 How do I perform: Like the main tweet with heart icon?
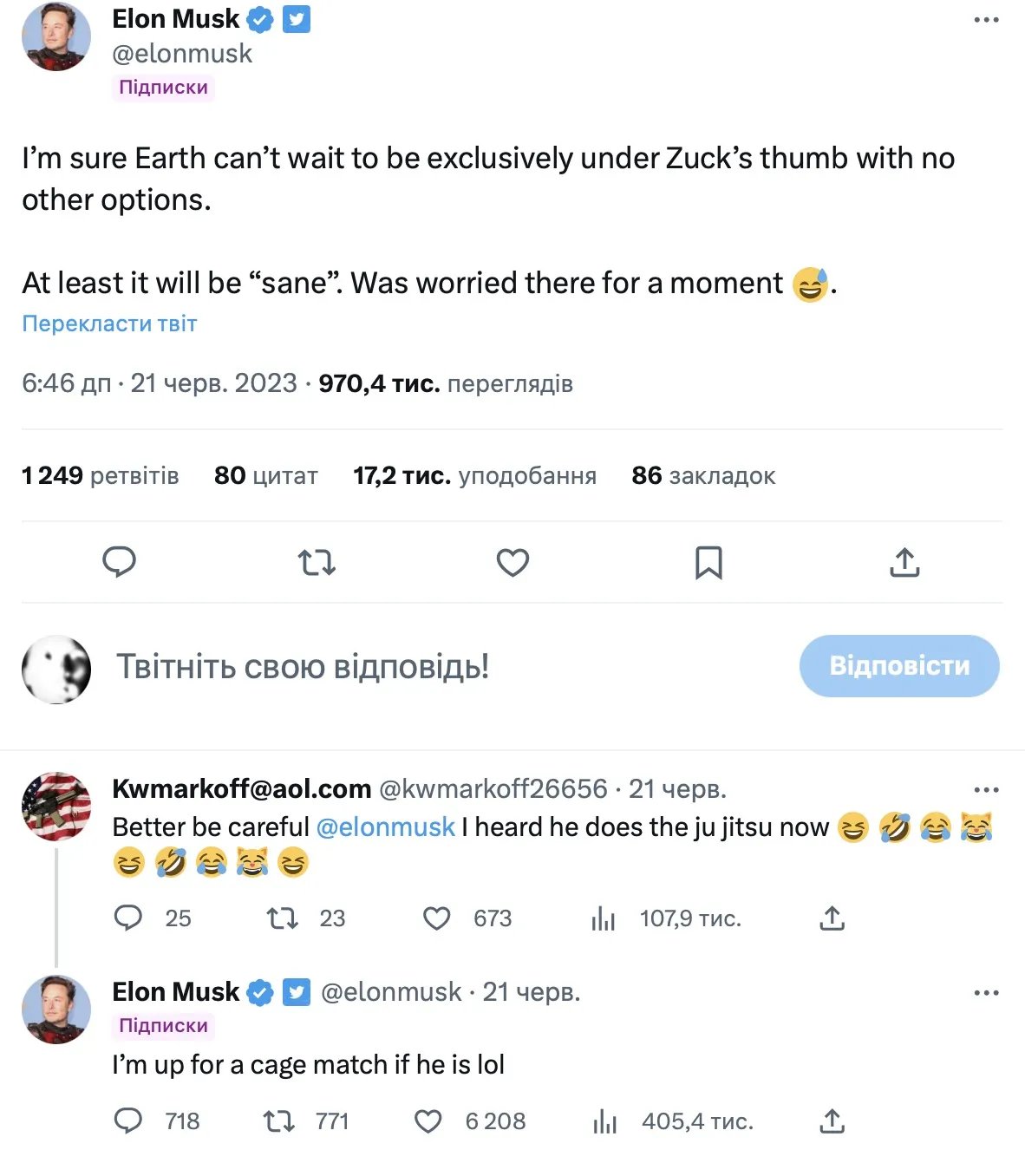512,562
